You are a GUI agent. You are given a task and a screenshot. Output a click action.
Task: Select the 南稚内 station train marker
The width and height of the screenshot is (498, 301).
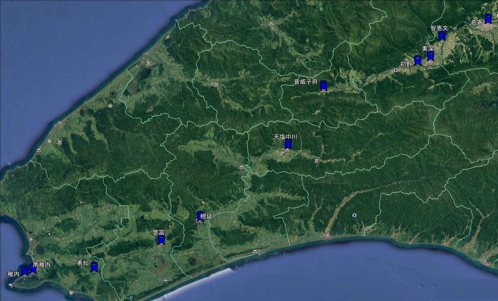pos(33,268)
